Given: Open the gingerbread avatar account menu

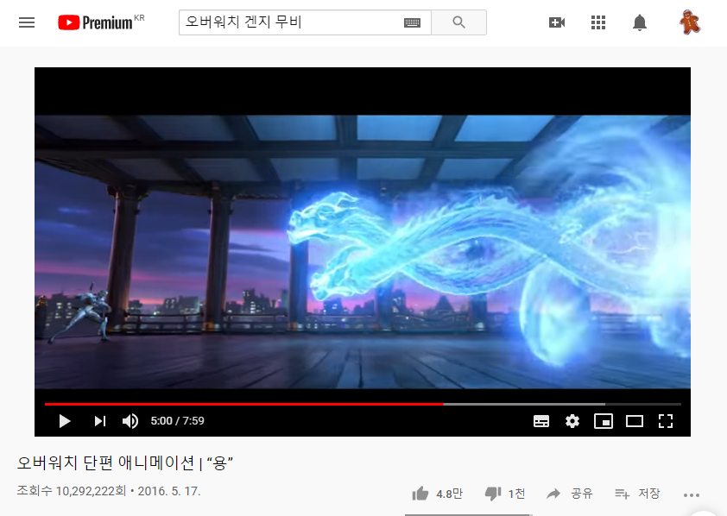Looking at the screenshot, I should (690, 22).
